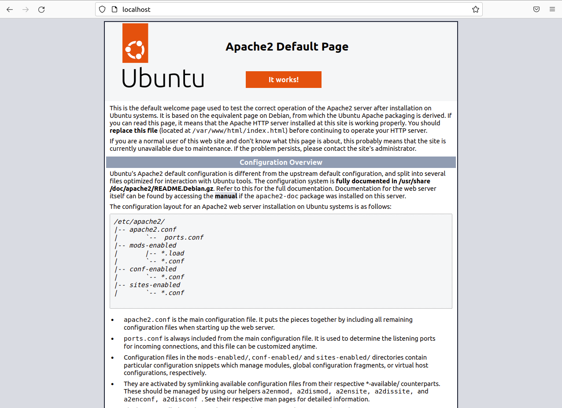Open the manual link
Image resolution: width=562 pixels, height=408 pixels.
[x=226, y=196]
